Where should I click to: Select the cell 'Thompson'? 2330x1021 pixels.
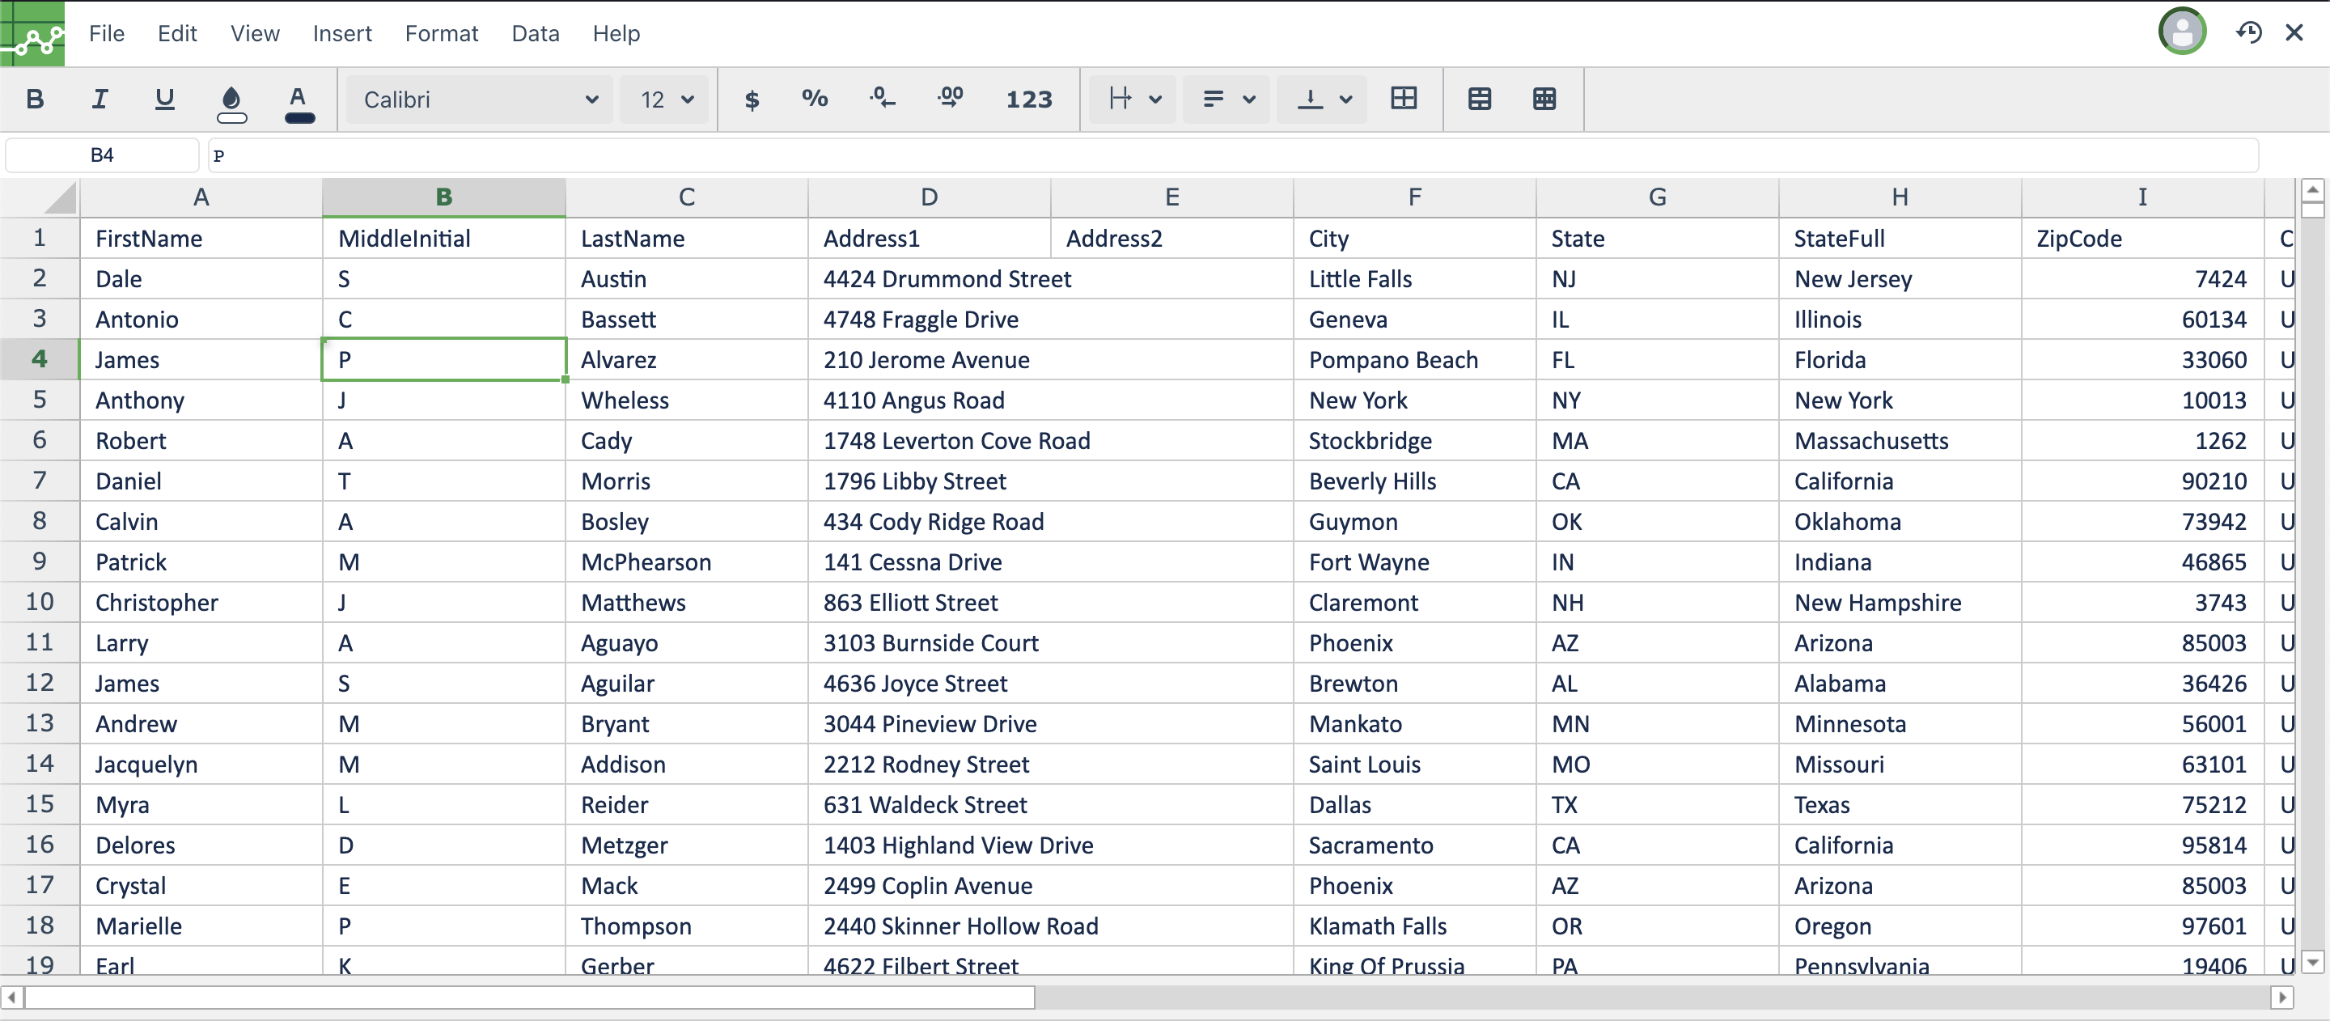(687, 926)
